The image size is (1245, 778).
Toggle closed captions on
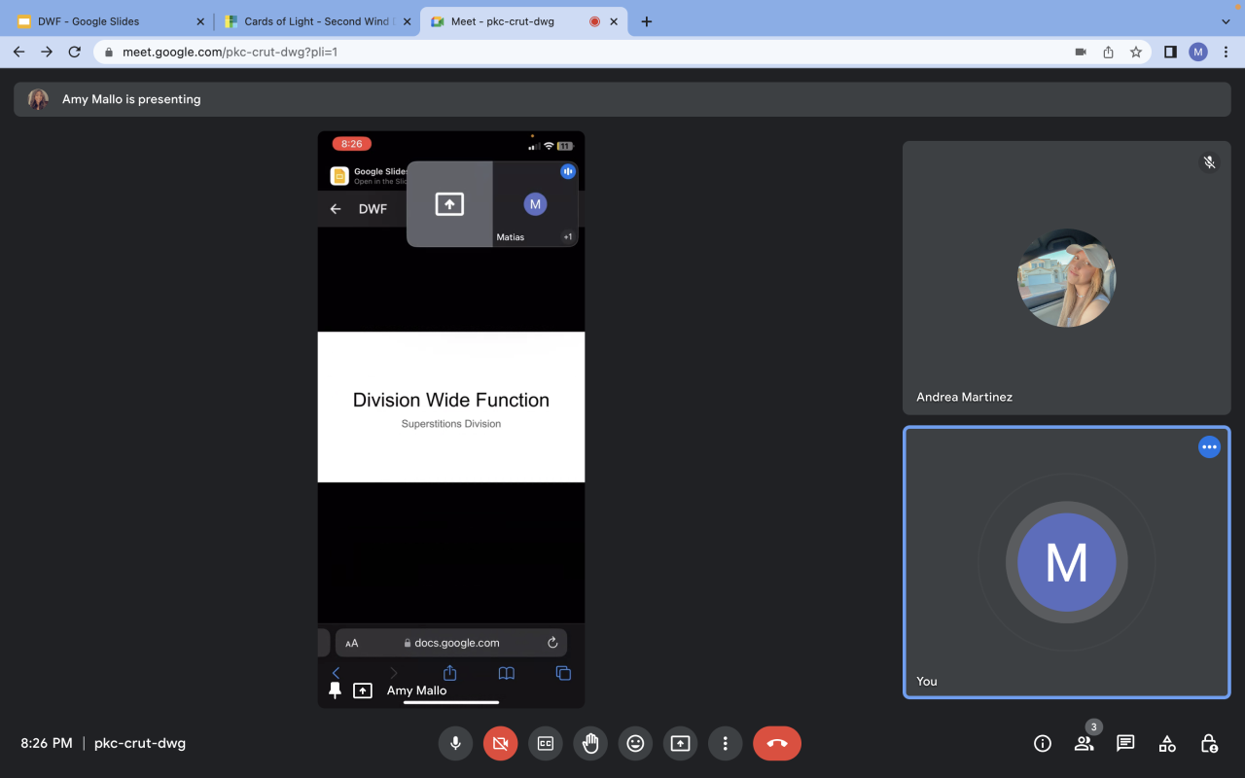coord(546,744)
